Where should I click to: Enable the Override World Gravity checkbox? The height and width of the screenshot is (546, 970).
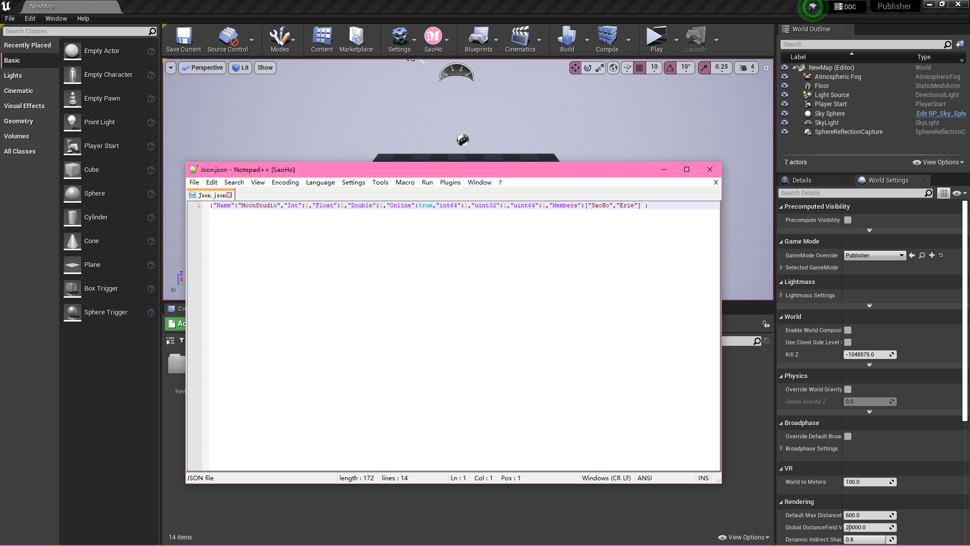(848, 389)
